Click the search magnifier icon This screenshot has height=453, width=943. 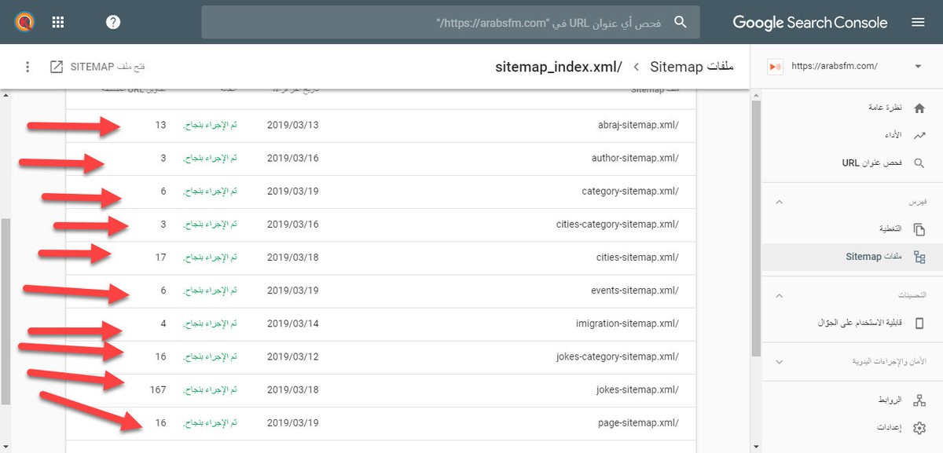(x=681, y=23)
